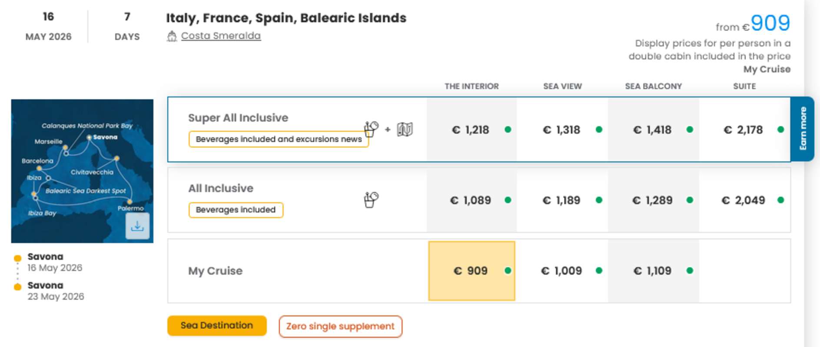
Task: Click the Zero single supplement tag
Action: (340, 326)
